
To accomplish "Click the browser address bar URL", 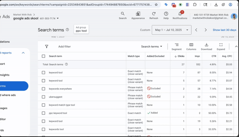I will (76, 4).
